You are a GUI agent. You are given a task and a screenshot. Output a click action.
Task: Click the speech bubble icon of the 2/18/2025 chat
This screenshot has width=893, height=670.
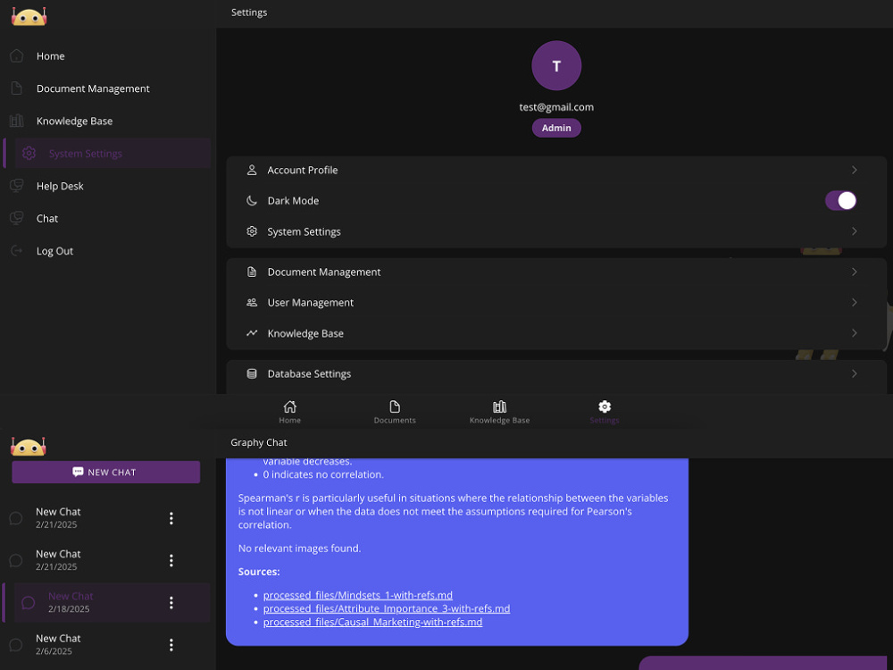click(x=28, y=603)
